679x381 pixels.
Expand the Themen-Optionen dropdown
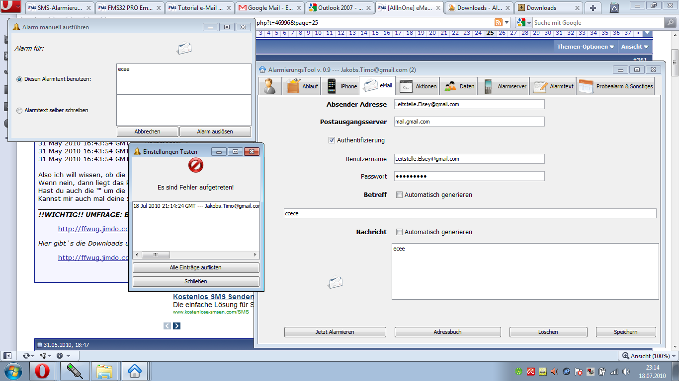586,47
